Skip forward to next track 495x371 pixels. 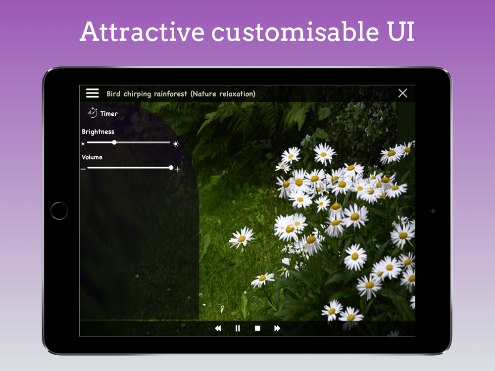click(277, 328)
